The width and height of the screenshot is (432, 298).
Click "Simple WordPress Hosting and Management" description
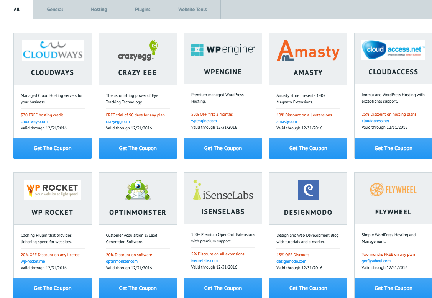(x=388, y=238)
